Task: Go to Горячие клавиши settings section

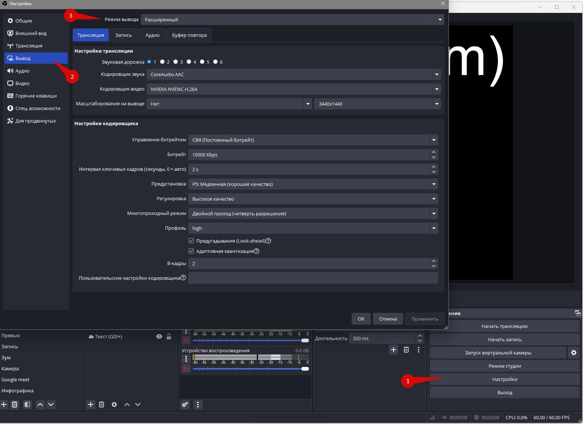Action: click(36, 96)
